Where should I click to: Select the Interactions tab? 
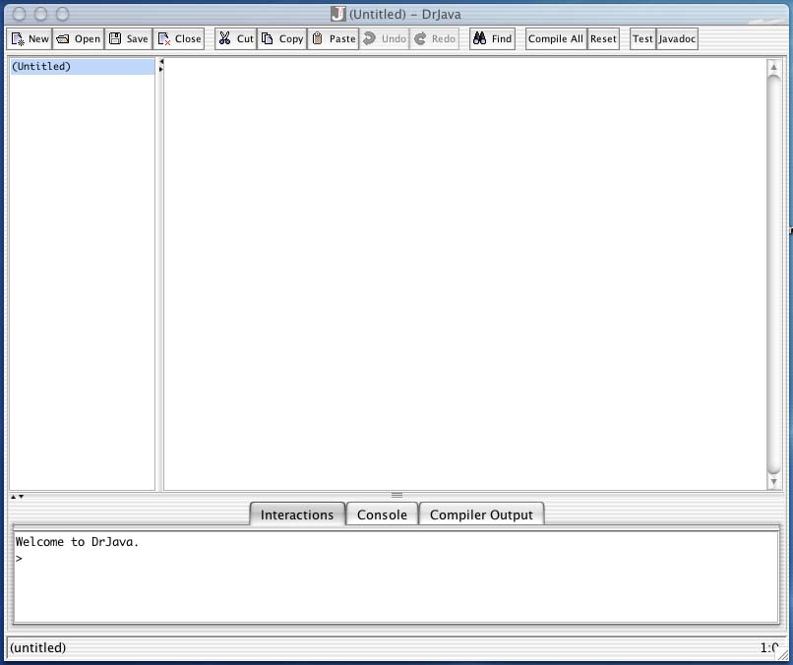click(296, 514)
